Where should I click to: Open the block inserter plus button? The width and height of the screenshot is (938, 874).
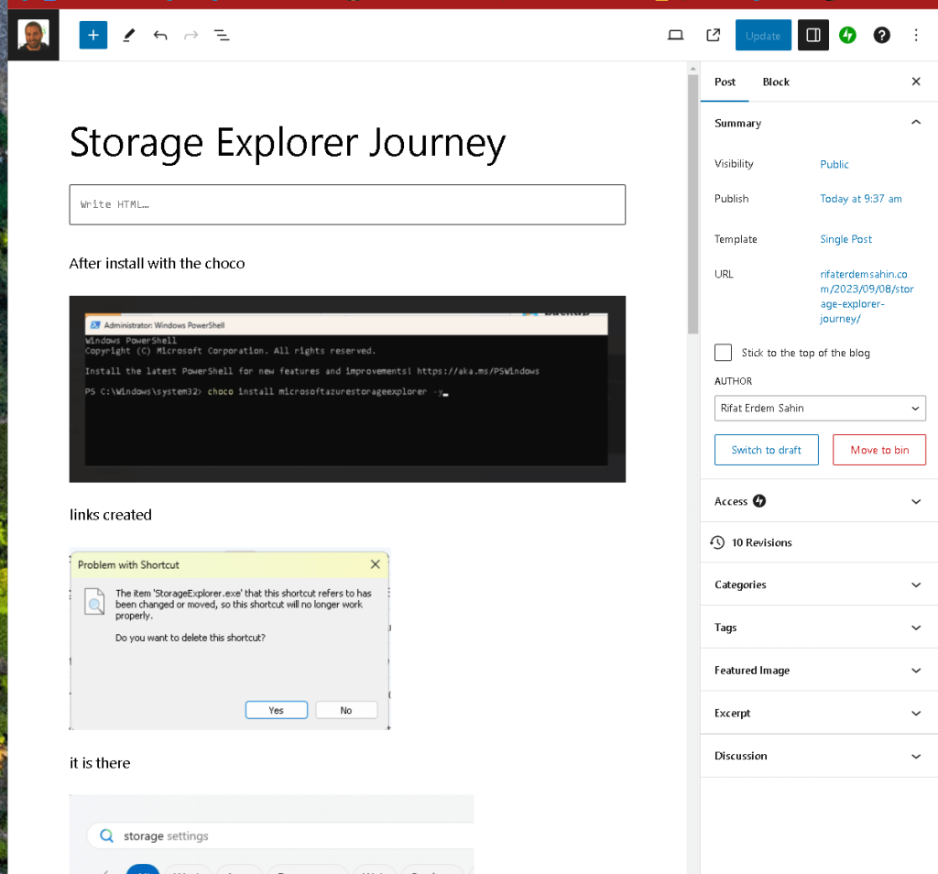[x=93, y=36]
